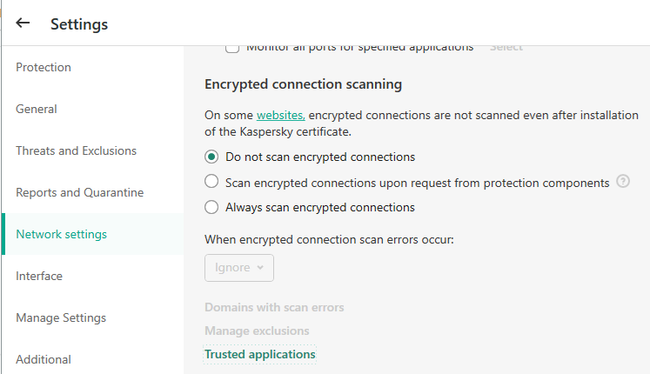Switch to the General settings section

37,110
